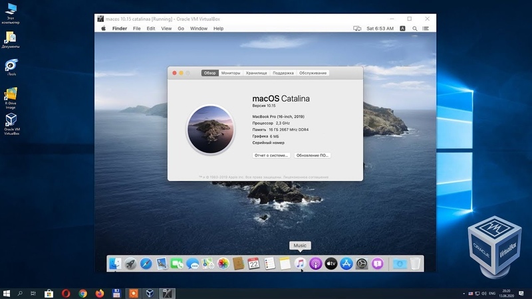Open the Help menu
532x299 pixels.
[x=218, y=29]
